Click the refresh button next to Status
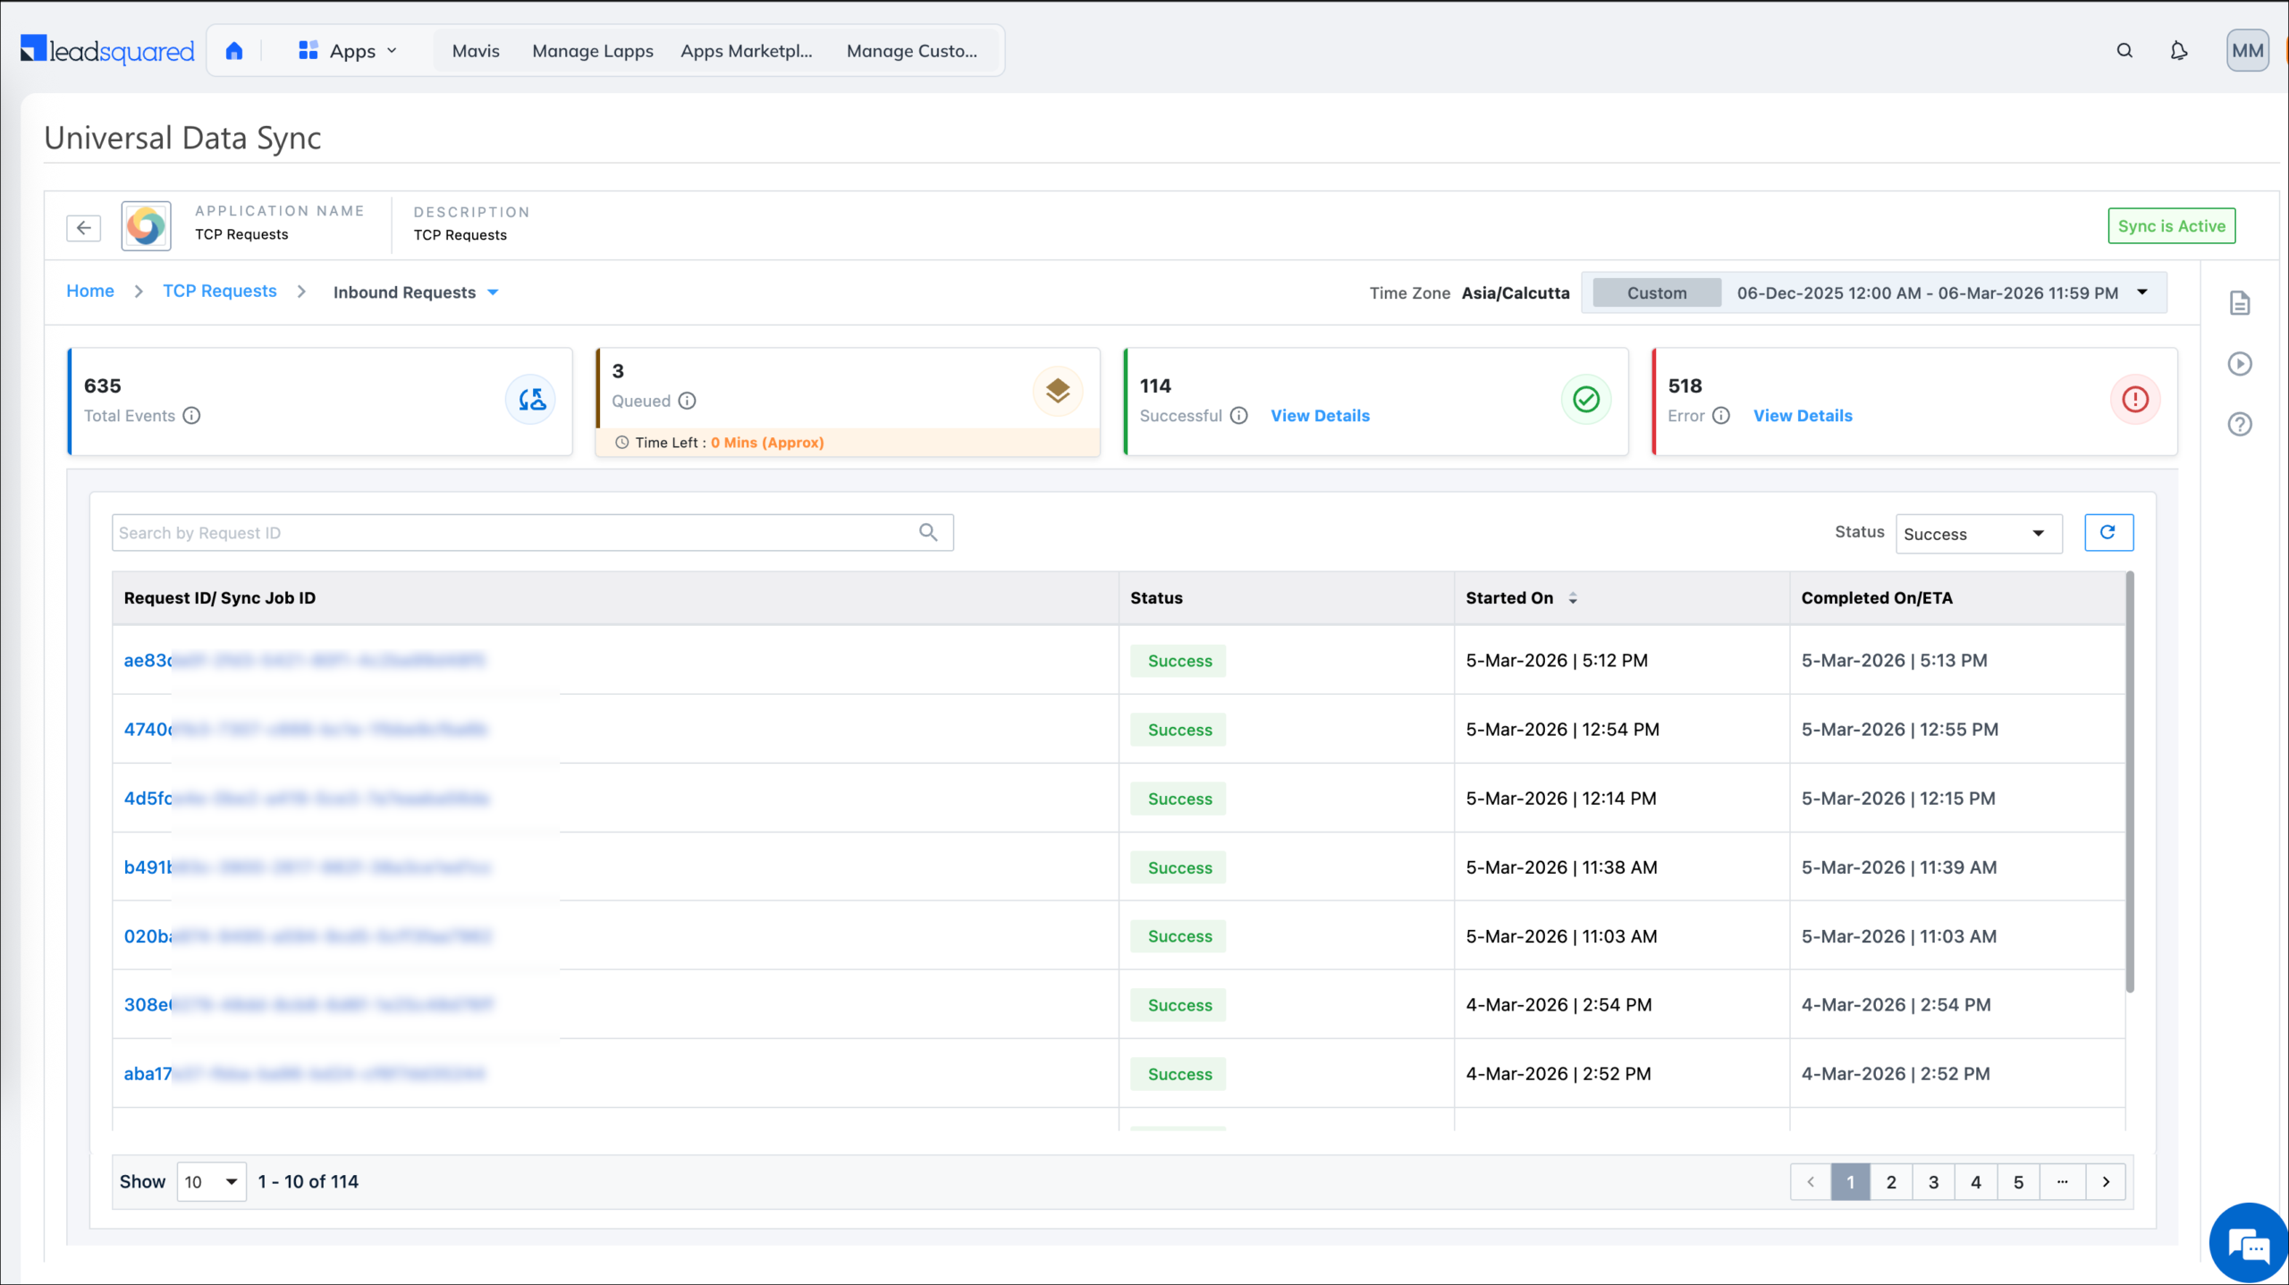Image resolution: width=2289 pixels, height=1285 pixels. click(x=2108, y=532)
